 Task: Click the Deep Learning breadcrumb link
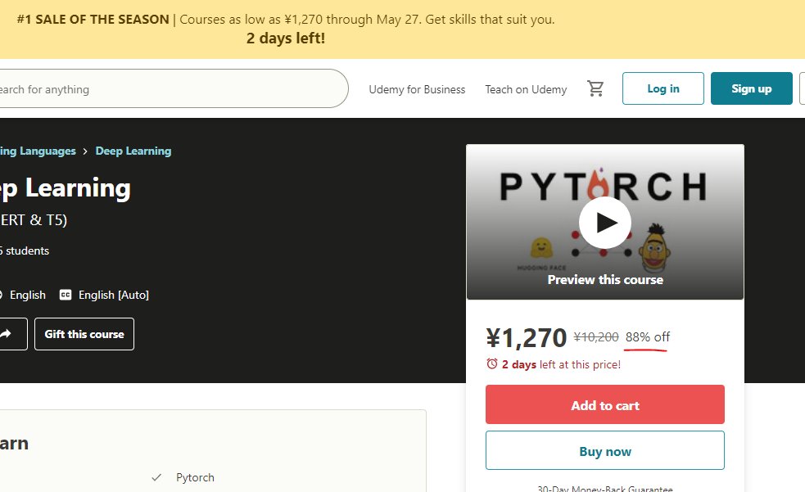(x=133, y=151)
